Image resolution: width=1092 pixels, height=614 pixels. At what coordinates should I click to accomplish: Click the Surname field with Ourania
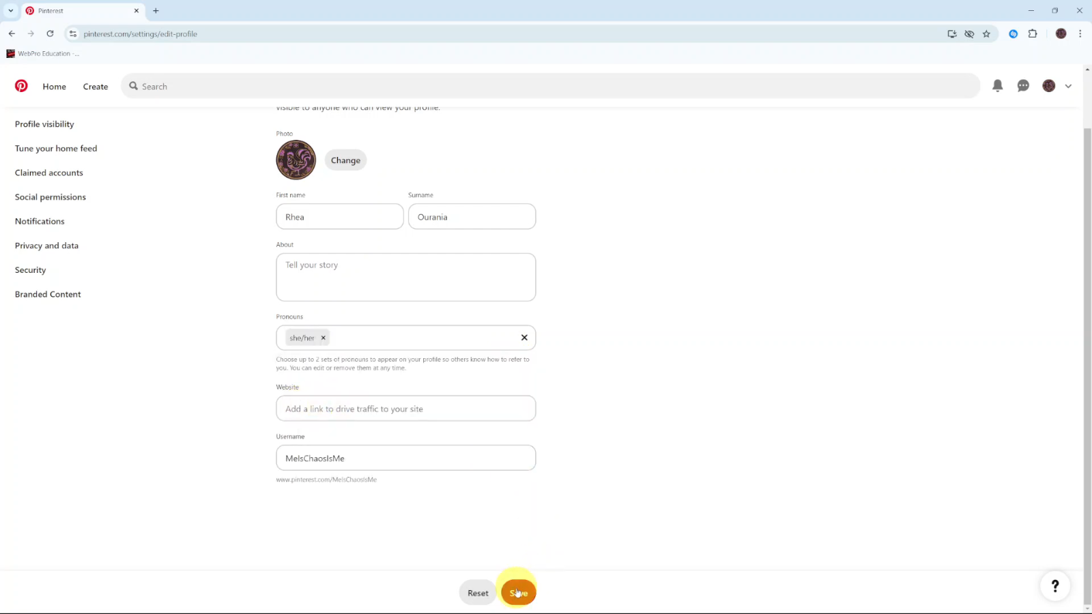pos(472,216)
